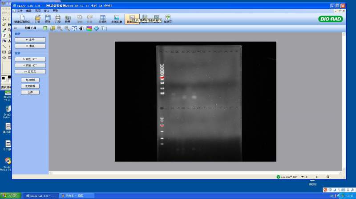Click the green Gel Doc XR+ status icon

click(x=278, y=177)
